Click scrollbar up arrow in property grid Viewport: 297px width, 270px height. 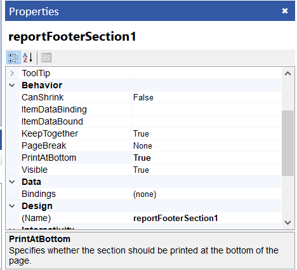pos(287,74)
